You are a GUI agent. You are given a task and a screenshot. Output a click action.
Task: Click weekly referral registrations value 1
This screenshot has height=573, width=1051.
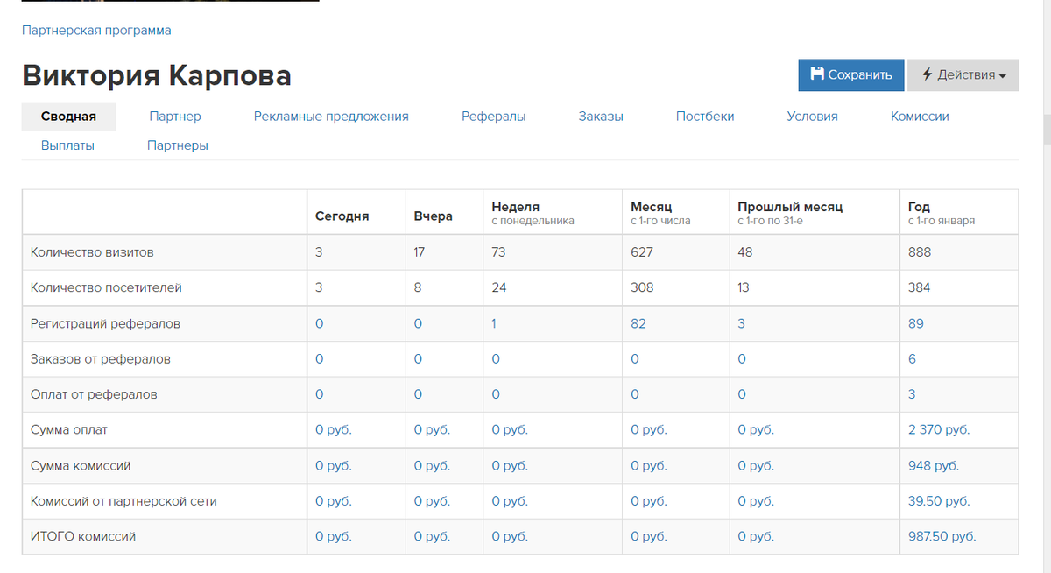pyautogui.click(x=494, y=323)
